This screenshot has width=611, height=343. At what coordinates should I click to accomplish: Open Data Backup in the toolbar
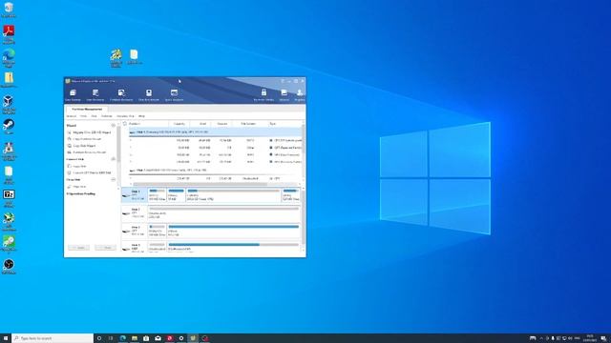(x=73, y=95)
